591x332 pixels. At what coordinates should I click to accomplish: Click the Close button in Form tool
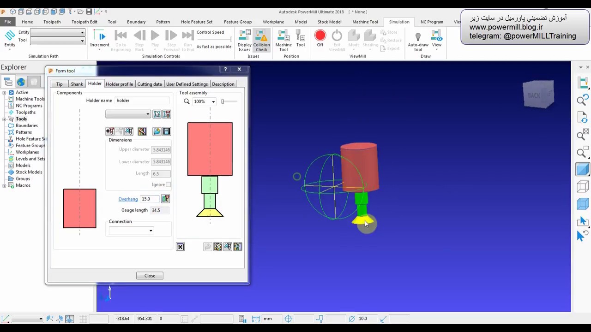[150, 276]
